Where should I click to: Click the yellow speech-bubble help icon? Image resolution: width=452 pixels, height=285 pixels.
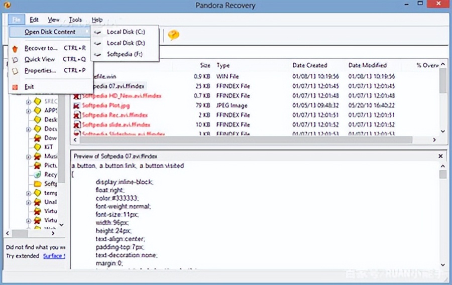tap(174, 35)
